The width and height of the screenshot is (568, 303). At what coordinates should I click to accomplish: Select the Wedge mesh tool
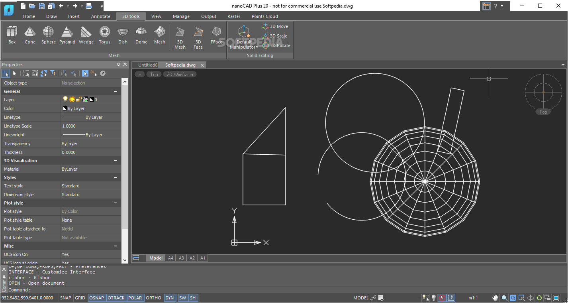coord(86,35)
